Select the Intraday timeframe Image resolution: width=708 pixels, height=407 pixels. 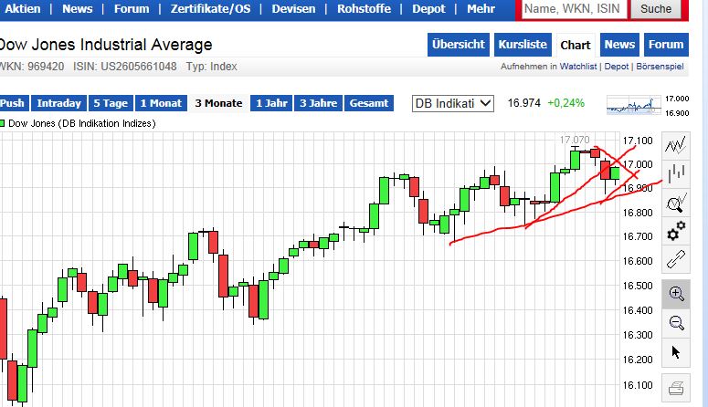point(58,103)
